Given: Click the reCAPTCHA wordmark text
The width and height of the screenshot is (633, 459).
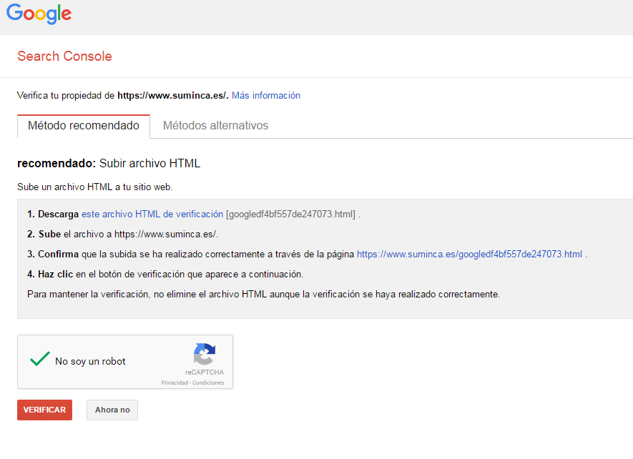Looking at the screenshot, I should [x=205, y=372].
